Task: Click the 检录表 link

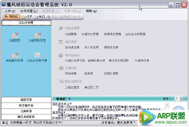Action: [89, 73]
